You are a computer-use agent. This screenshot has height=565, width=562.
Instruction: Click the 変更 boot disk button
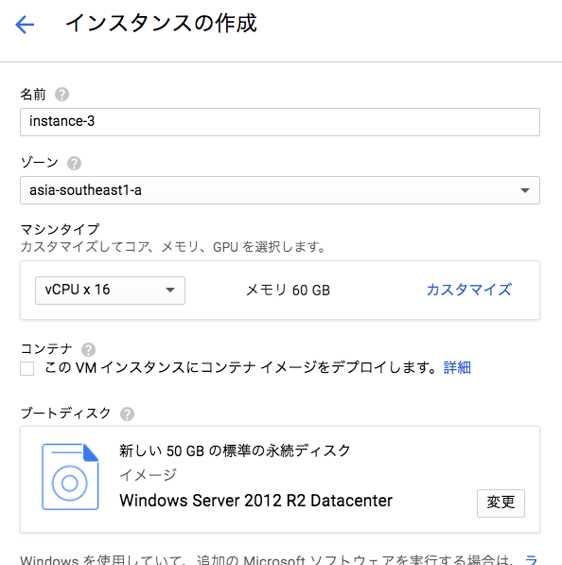point(501,503)
